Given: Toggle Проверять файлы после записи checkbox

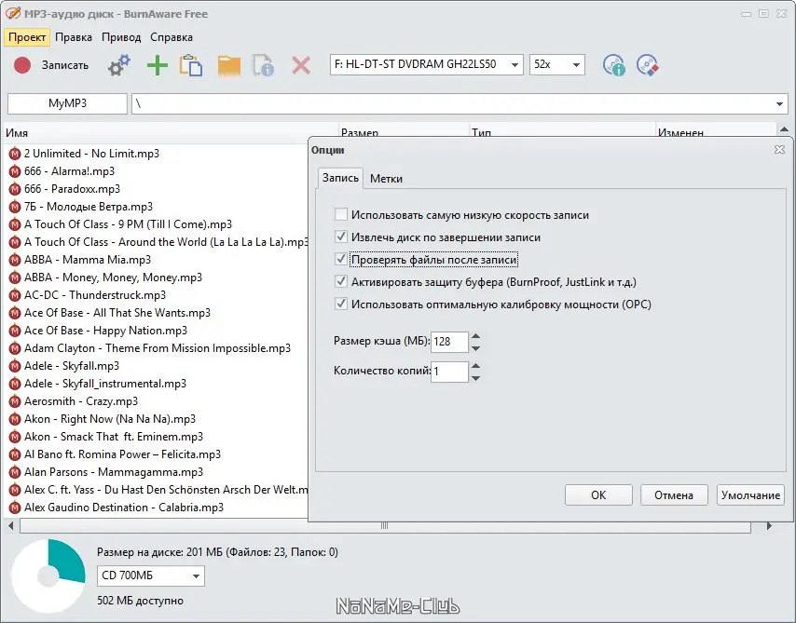Looking at the screenshot, I should coord(341,259).
